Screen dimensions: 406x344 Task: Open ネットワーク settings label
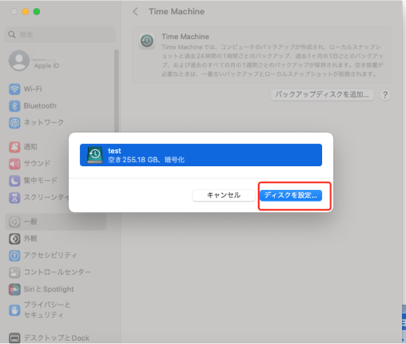pos(44,122)
